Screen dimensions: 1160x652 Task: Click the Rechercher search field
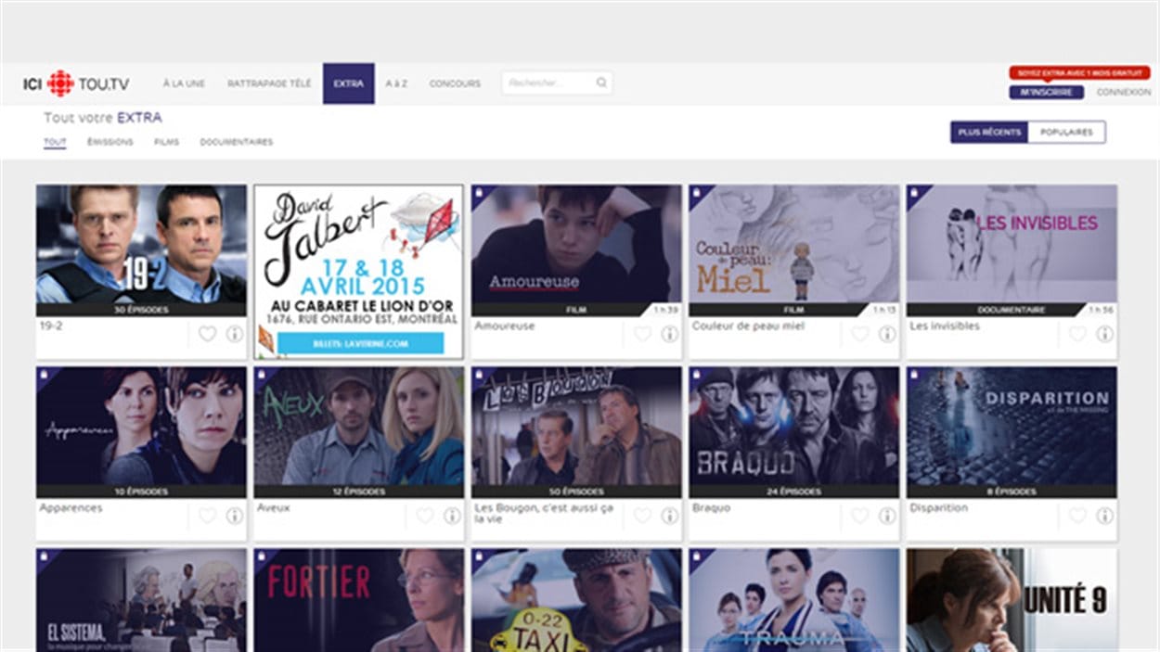point(548,83)
